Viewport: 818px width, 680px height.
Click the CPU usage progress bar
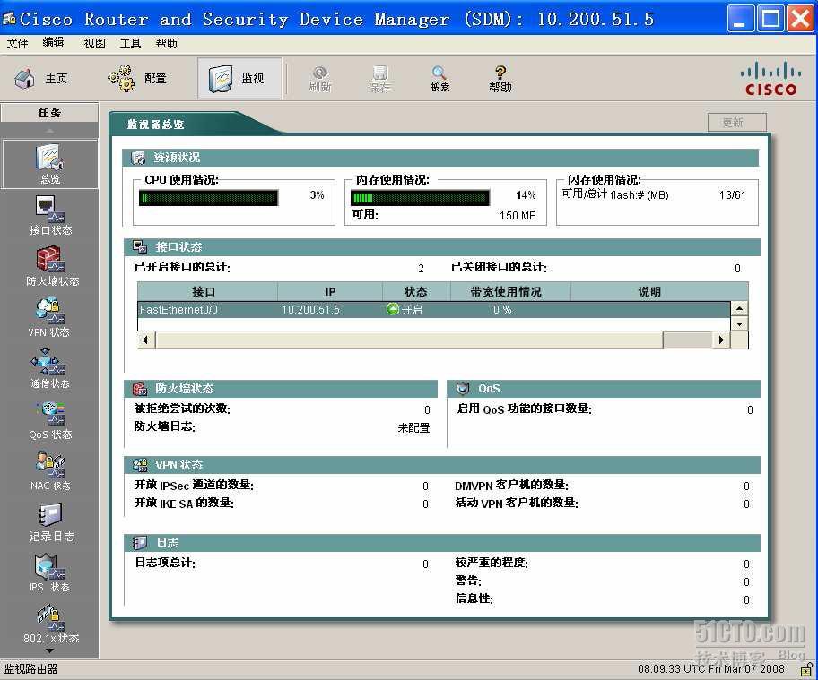208,197
